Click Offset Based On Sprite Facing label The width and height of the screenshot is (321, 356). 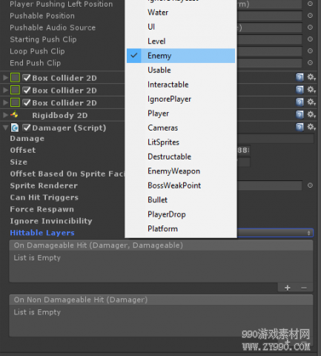(x=67, y=174)
